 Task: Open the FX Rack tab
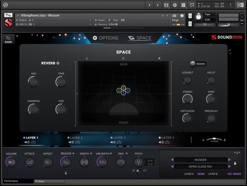click(x=49, y=181)
